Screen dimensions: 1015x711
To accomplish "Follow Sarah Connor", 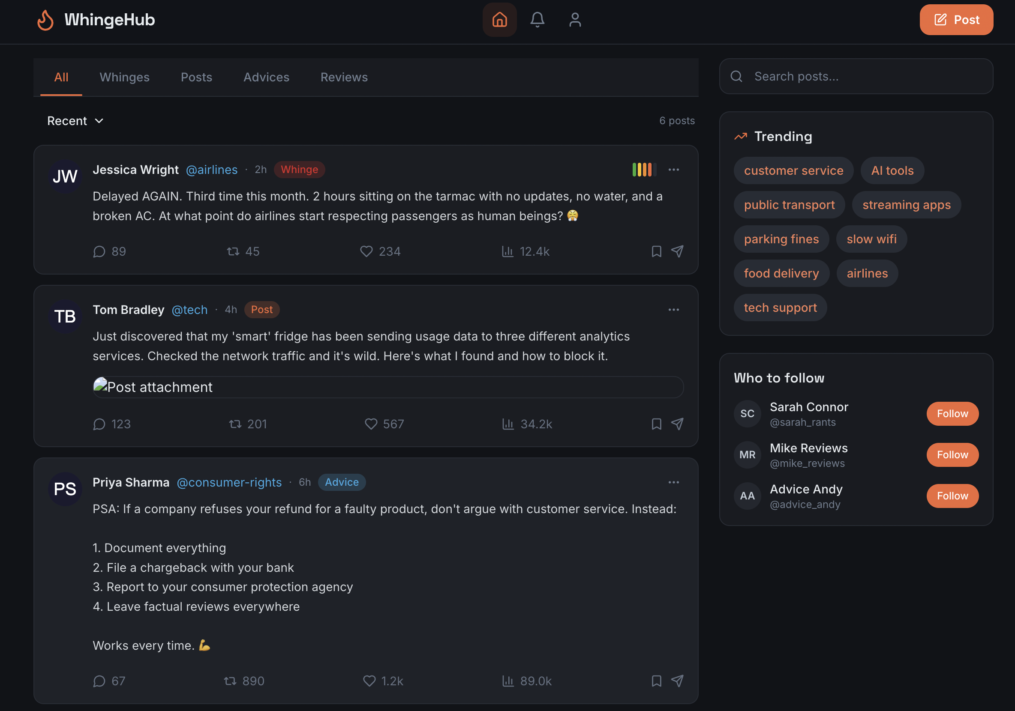I will click(x=952, y=414).
